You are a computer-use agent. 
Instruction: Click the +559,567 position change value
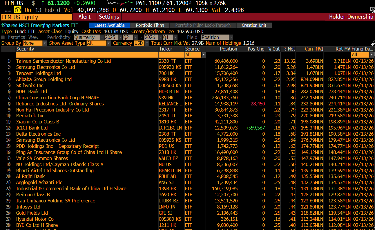pos(255,128)
